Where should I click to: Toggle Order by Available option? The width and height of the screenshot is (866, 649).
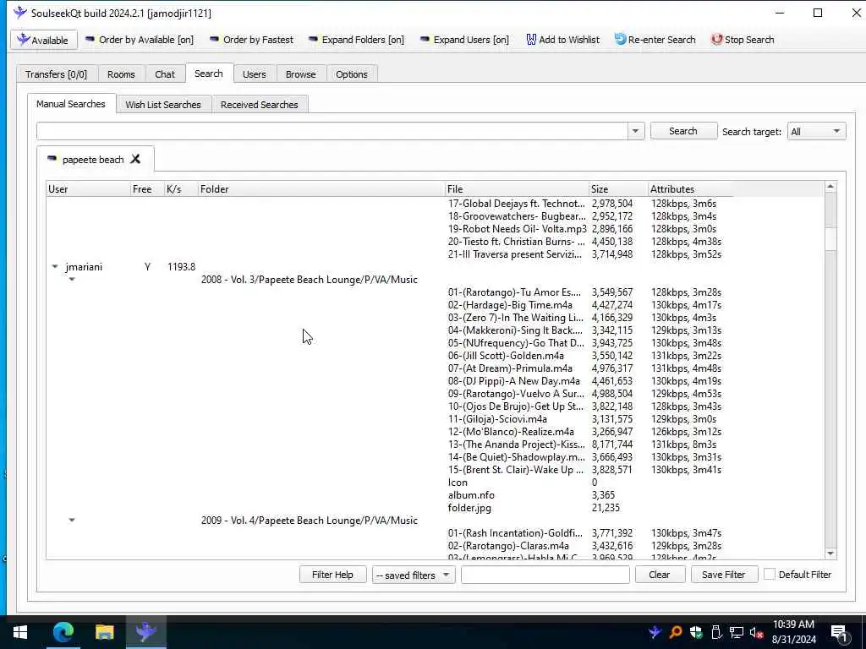click(x=140, y=40)
